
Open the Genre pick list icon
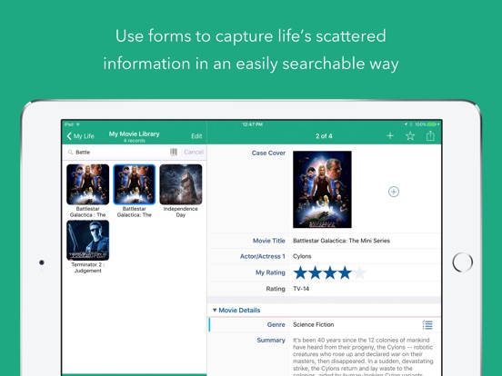coord(427,325)
